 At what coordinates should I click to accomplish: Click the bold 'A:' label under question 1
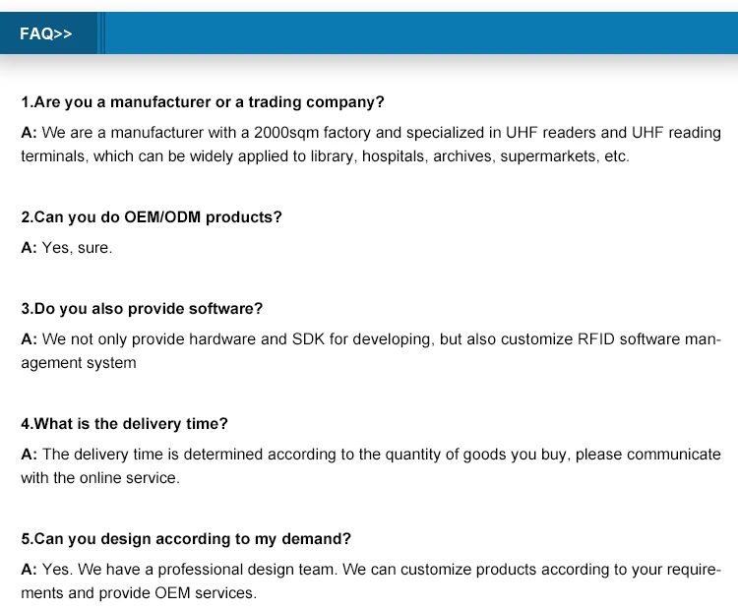click(x=29, y=133)
